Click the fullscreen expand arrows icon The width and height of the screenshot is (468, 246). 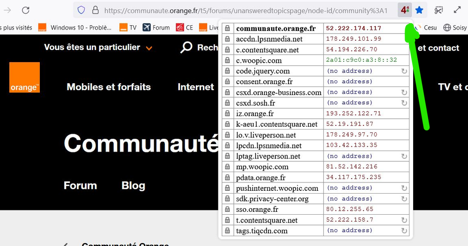[457, 10]
